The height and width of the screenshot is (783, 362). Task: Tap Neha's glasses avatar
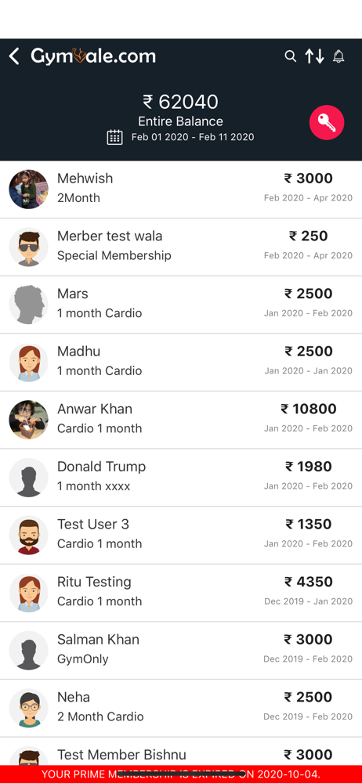point(28,708)
